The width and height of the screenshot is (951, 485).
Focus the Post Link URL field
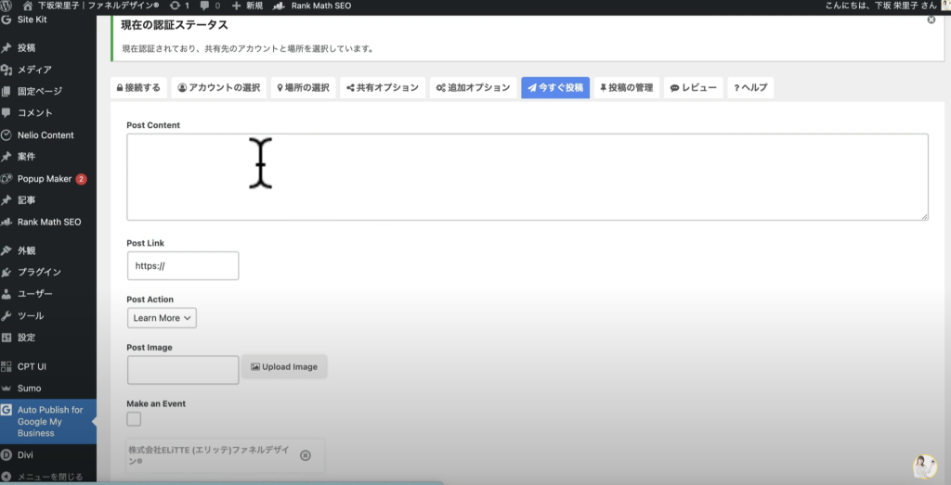pyautogui.click(x=183, y=266)
